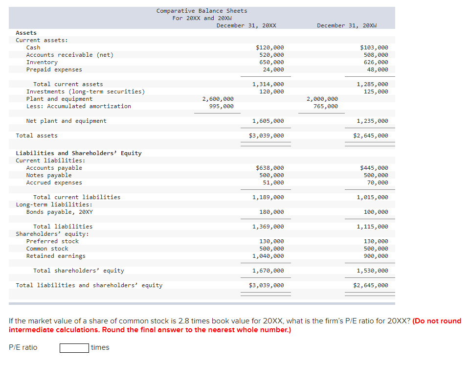Viewport: 470px width, 365px height.
Task: Select the December 31, 20XX column header
Action: 247,25
